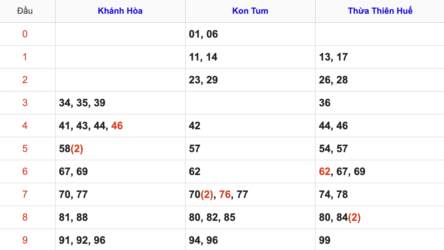The image size is (444, 250).
Task: Select the Thừa Thiên Huế header link
Action: pyautogui.click(x=380, y=11)
